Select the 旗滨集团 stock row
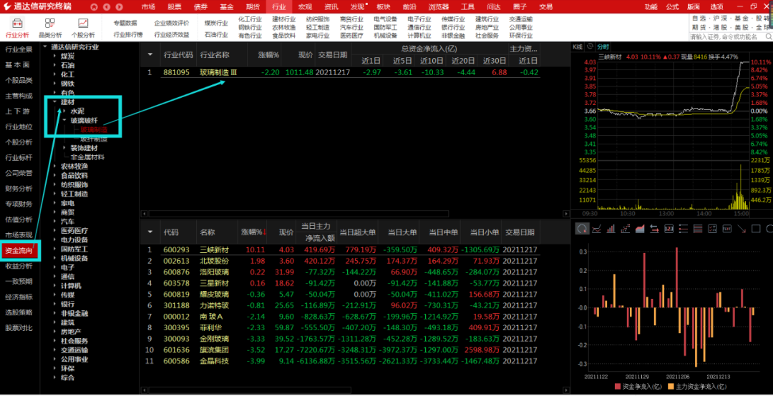773x396 pixels. (x=340, y=350)
